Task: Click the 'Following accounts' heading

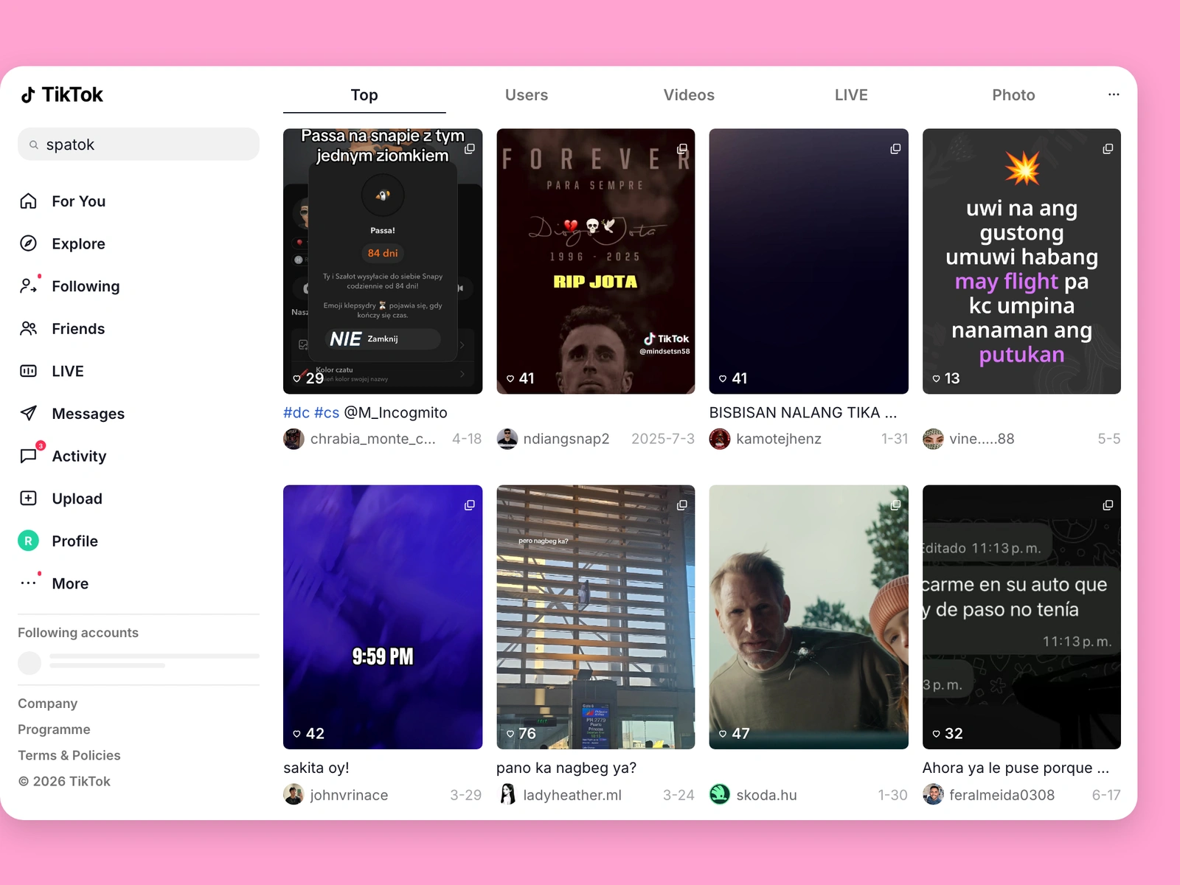Action: (x=78, y=633)
